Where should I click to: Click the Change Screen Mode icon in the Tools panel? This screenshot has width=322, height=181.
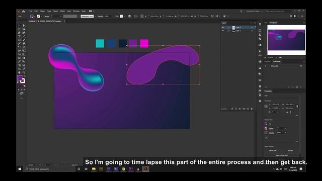point(22,94)
